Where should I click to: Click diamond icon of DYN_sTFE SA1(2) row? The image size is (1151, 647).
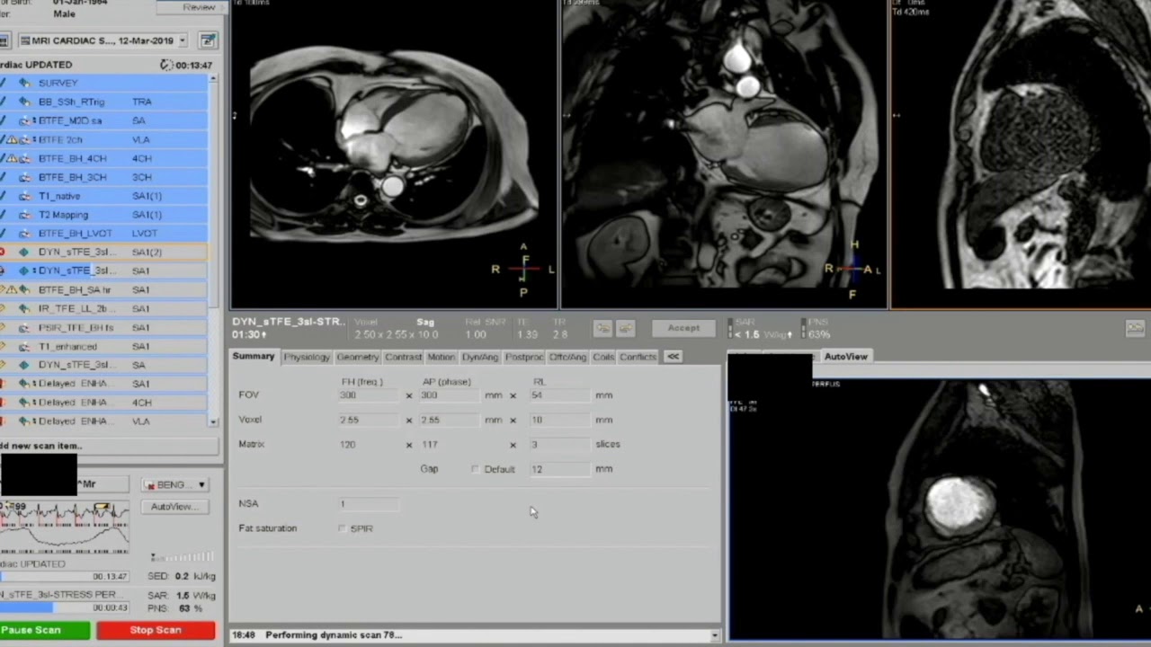[24, 253]
